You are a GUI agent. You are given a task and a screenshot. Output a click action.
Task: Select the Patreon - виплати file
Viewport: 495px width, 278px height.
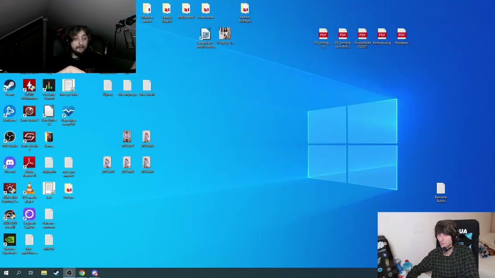click(49, 219)
